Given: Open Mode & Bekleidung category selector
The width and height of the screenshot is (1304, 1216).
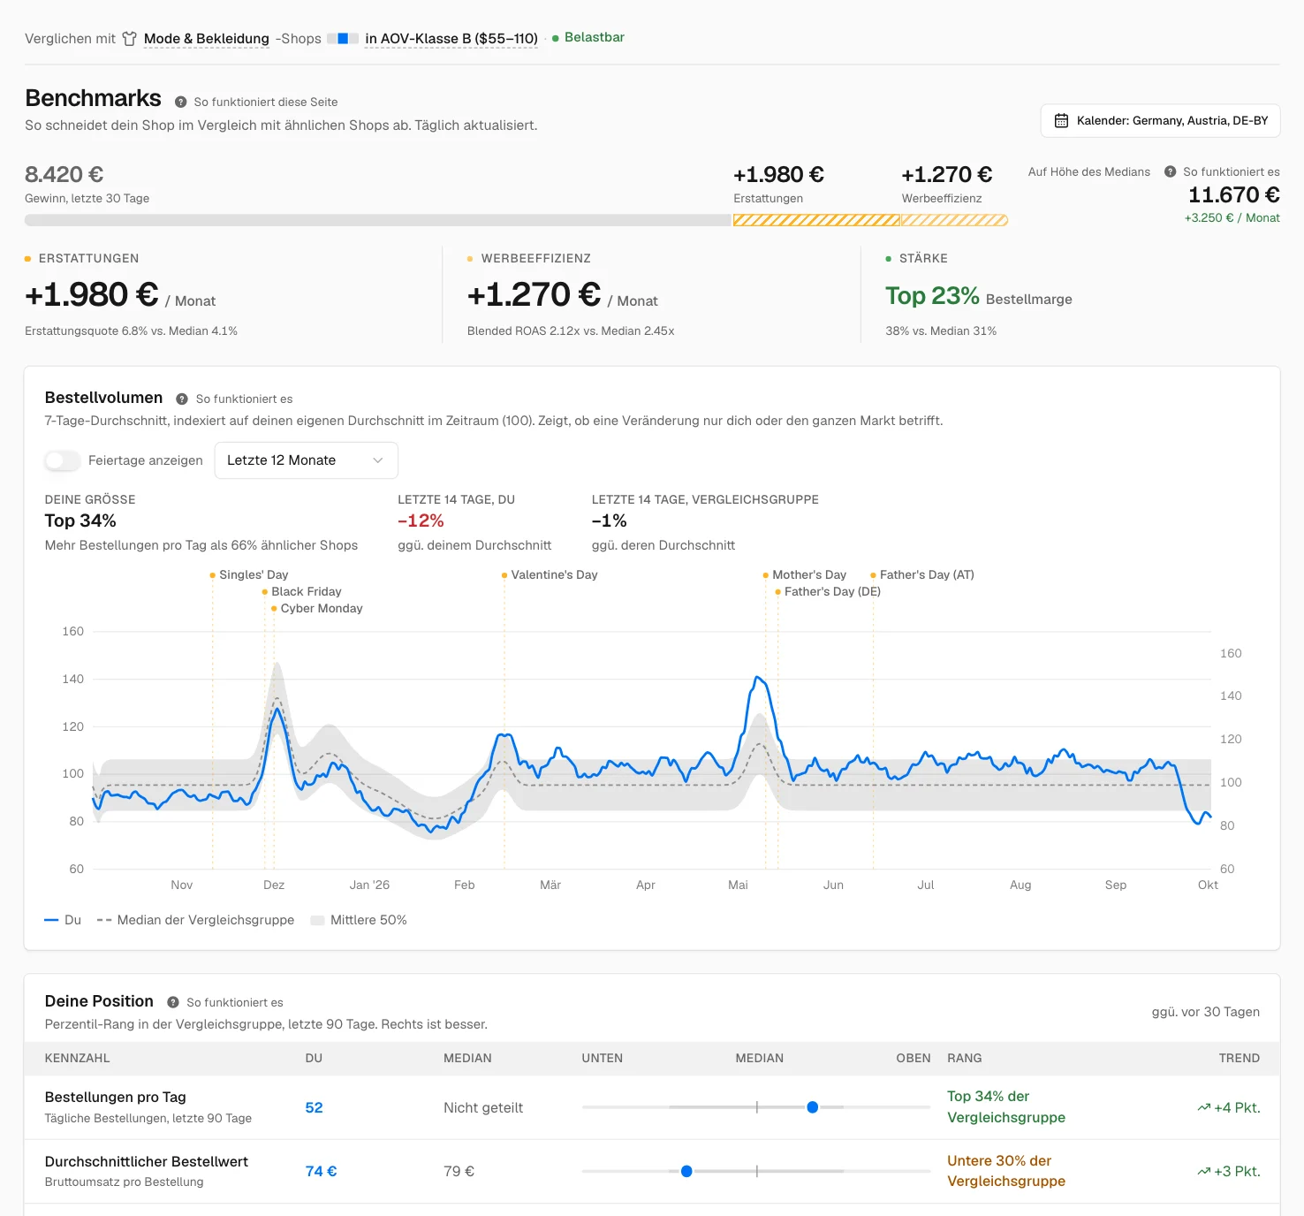Looking at the screenshot, I should (207, 39).
